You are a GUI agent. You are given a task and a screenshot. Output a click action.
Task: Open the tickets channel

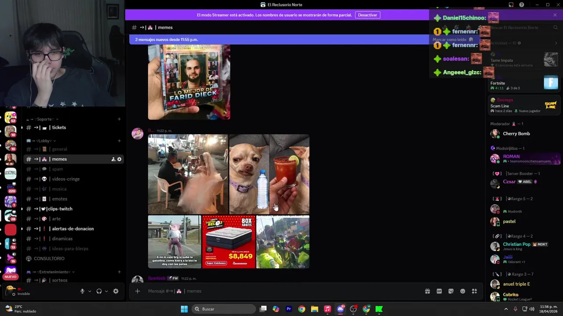click(74, 128)
